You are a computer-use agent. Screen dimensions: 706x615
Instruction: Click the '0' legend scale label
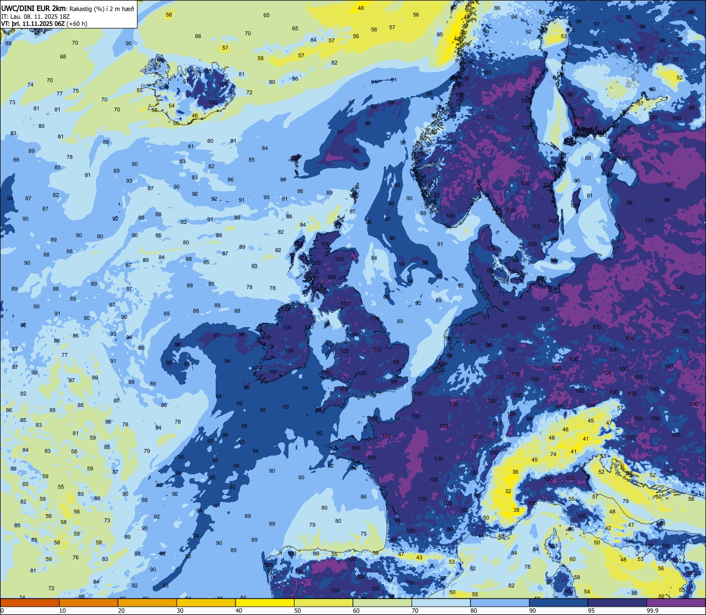3,611
